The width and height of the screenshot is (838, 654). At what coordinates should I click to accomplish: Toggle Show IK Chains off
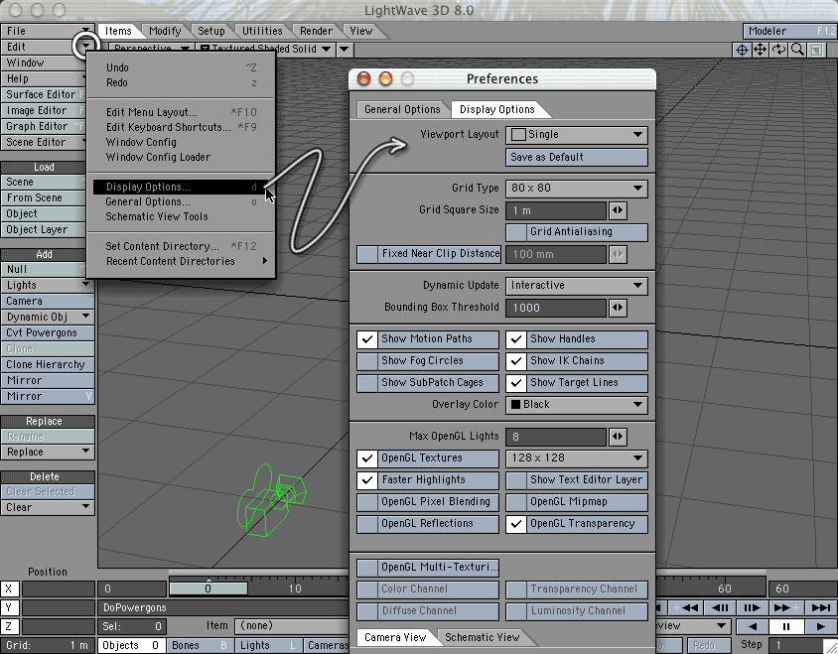pyautogui.click(x=515, y=361)
